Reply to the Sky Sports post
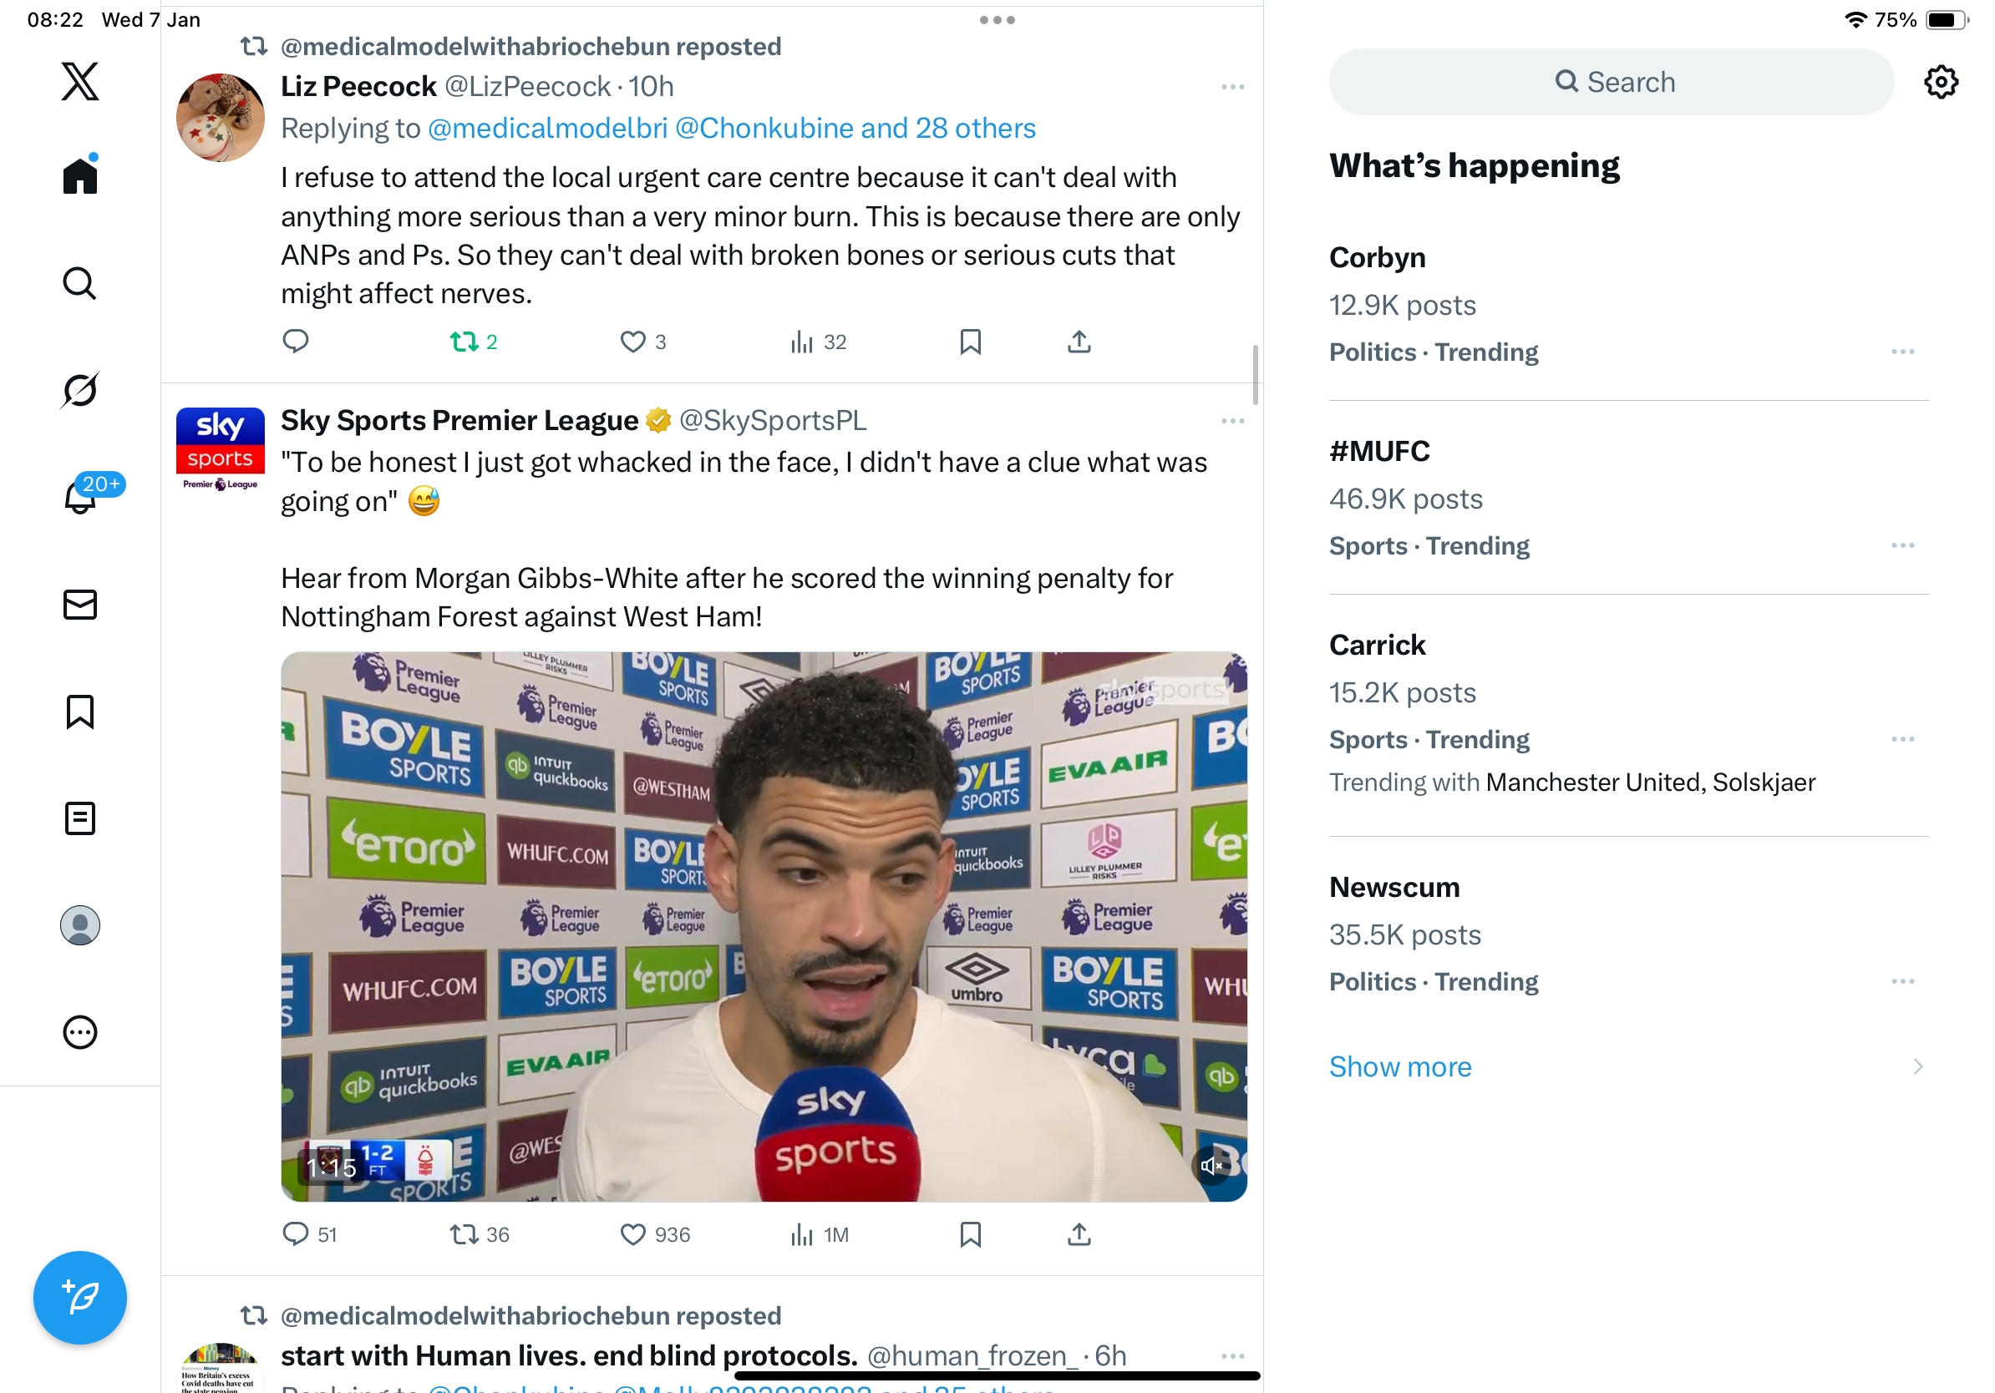Image resolution: width=1995 pixels, height=1393 pixels. [x=296, y=1234]
